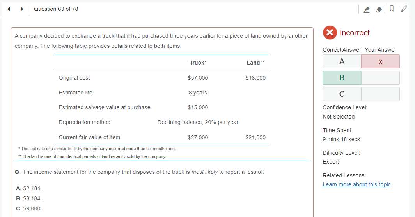The width and height of the screenshot is (415, 217).
Task: Open Learn more about this topic link
Action: (x=356, y=184)
